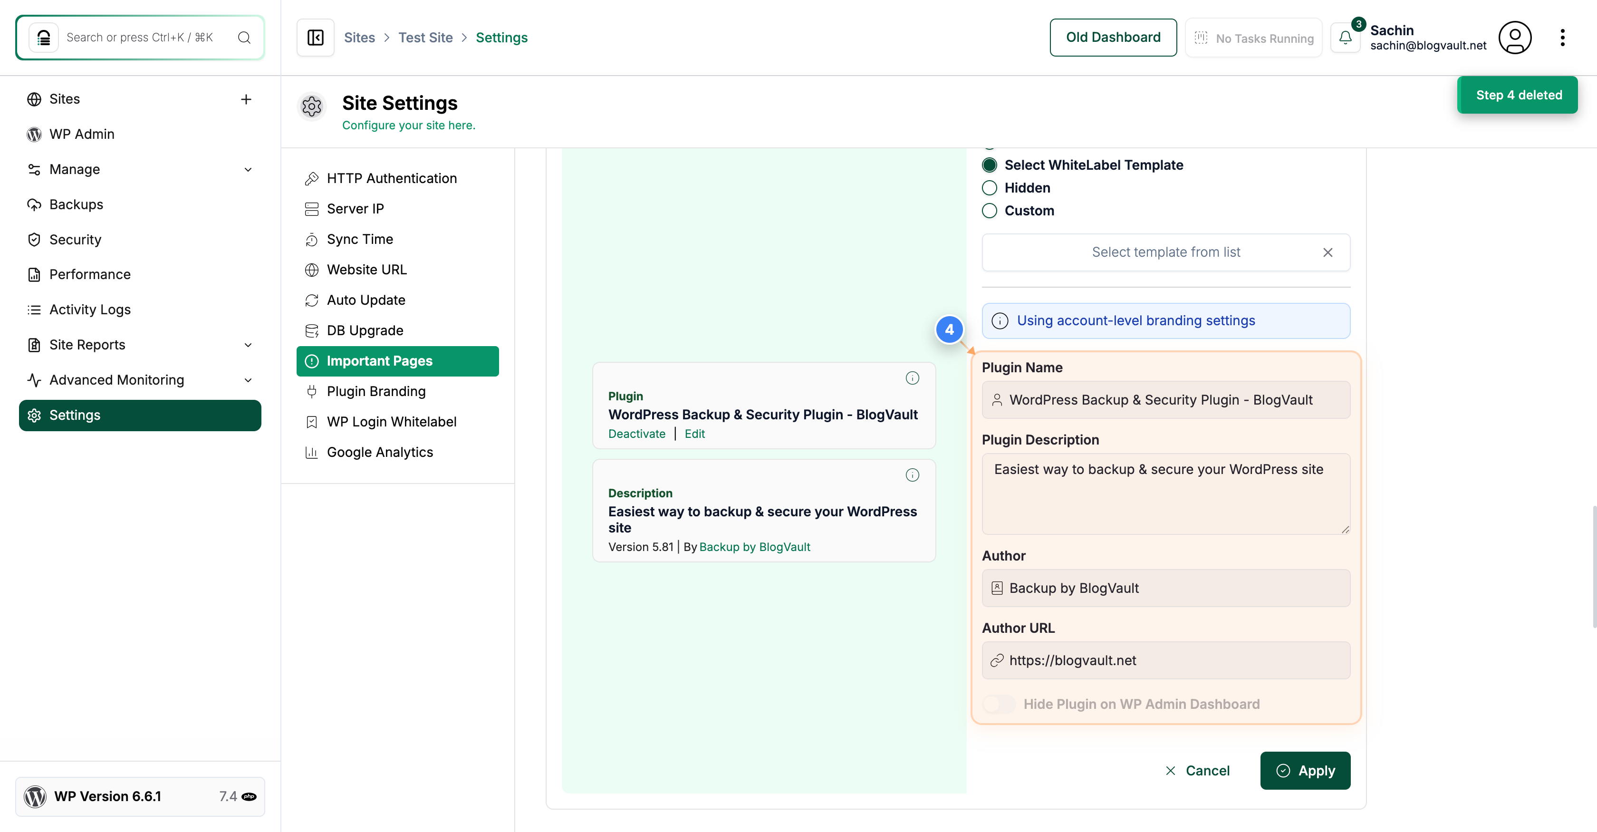
Task: Select the Hidden radio option
Action: pyautogui.click(x=989, y=187)
